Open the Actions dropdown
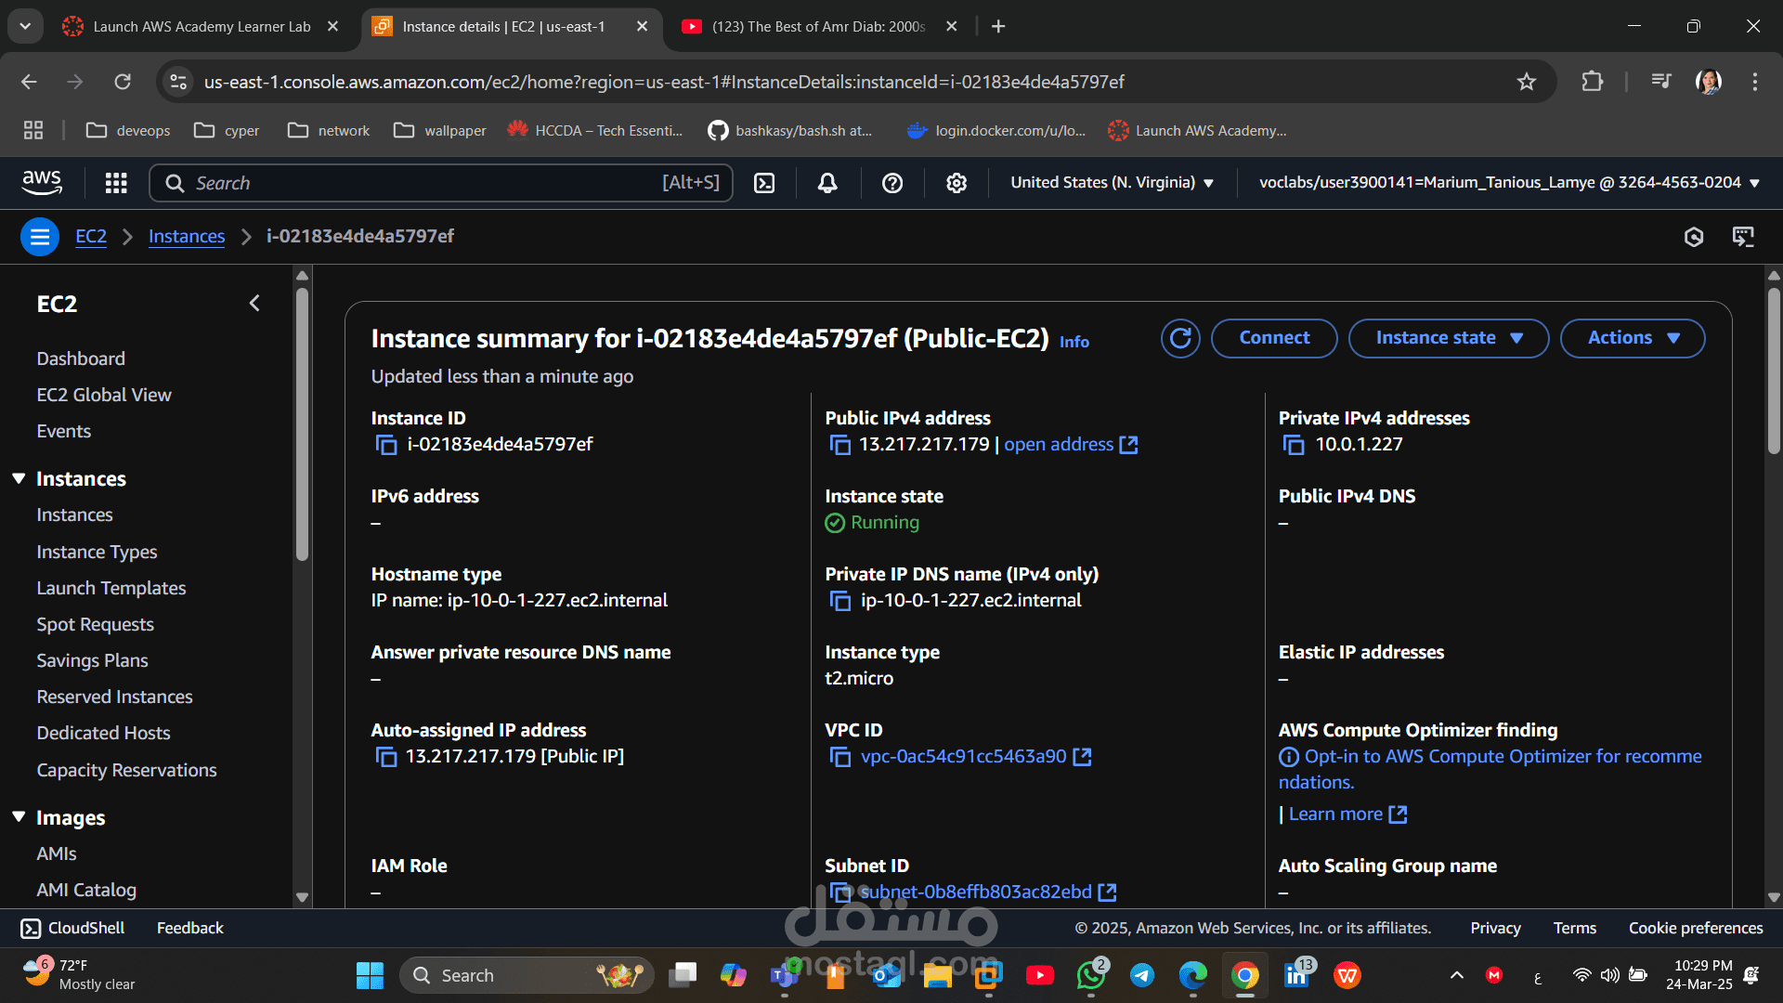 coord(1633,338)
